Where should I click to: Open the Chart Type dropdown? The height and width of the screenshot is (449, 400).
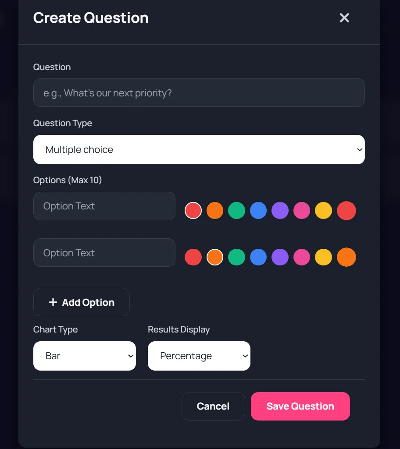(84, 356)
